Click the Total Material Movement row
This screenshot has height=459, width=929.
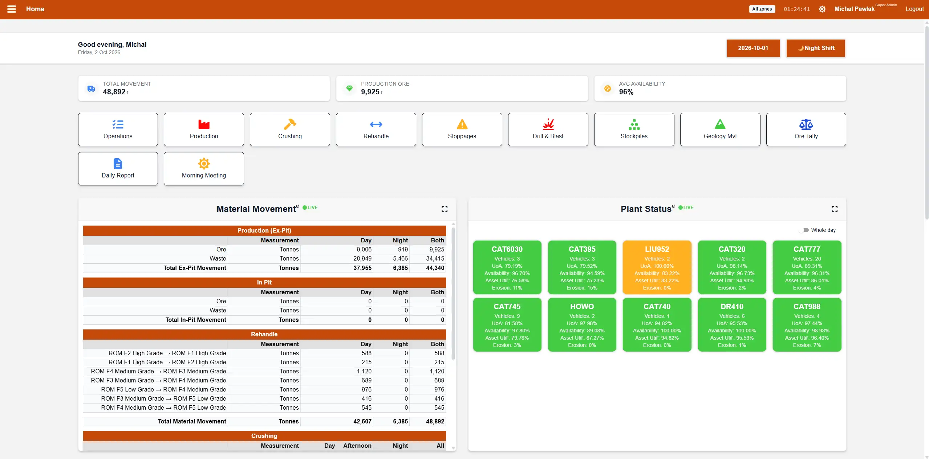[x=264, y=421]
